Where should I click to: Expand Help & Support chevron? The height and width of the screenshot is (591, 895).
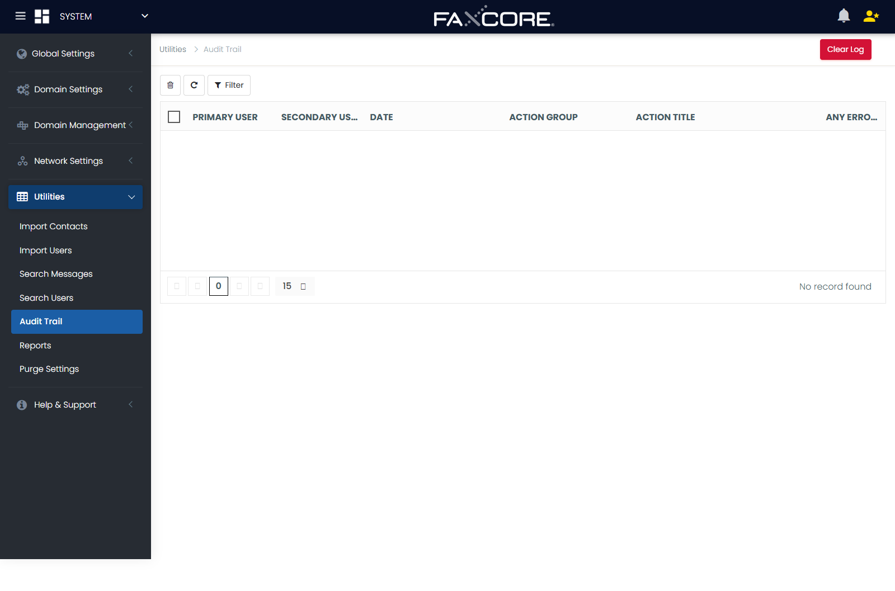(131, 405)
